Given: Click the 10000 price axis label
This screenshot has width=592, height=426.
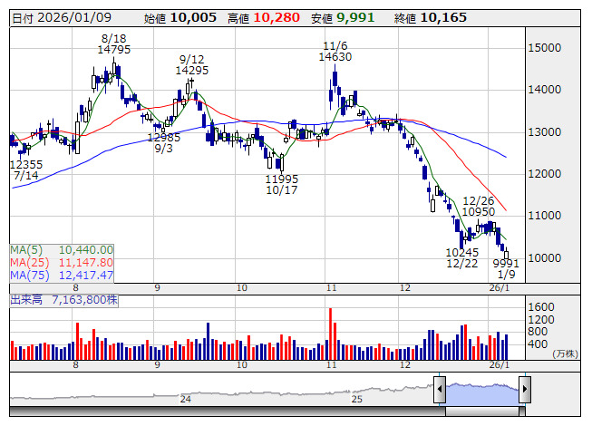Looking at the screenshot, I should click(x=545, y=258).
